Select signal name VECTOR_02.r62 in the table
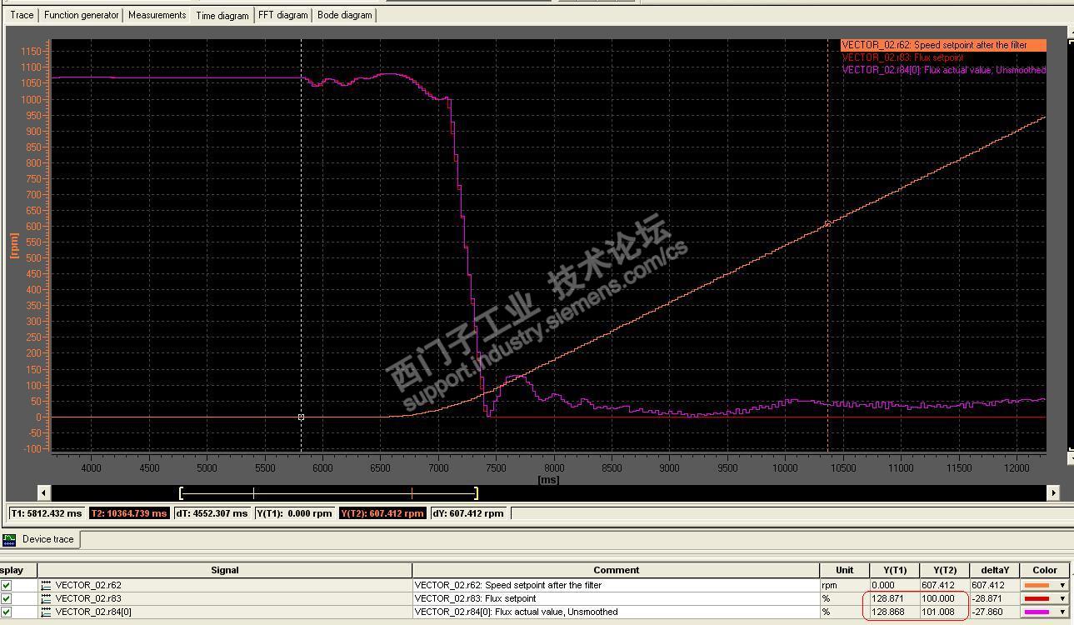The width and height of the screenshot is (1074, 625). point(88,585)
